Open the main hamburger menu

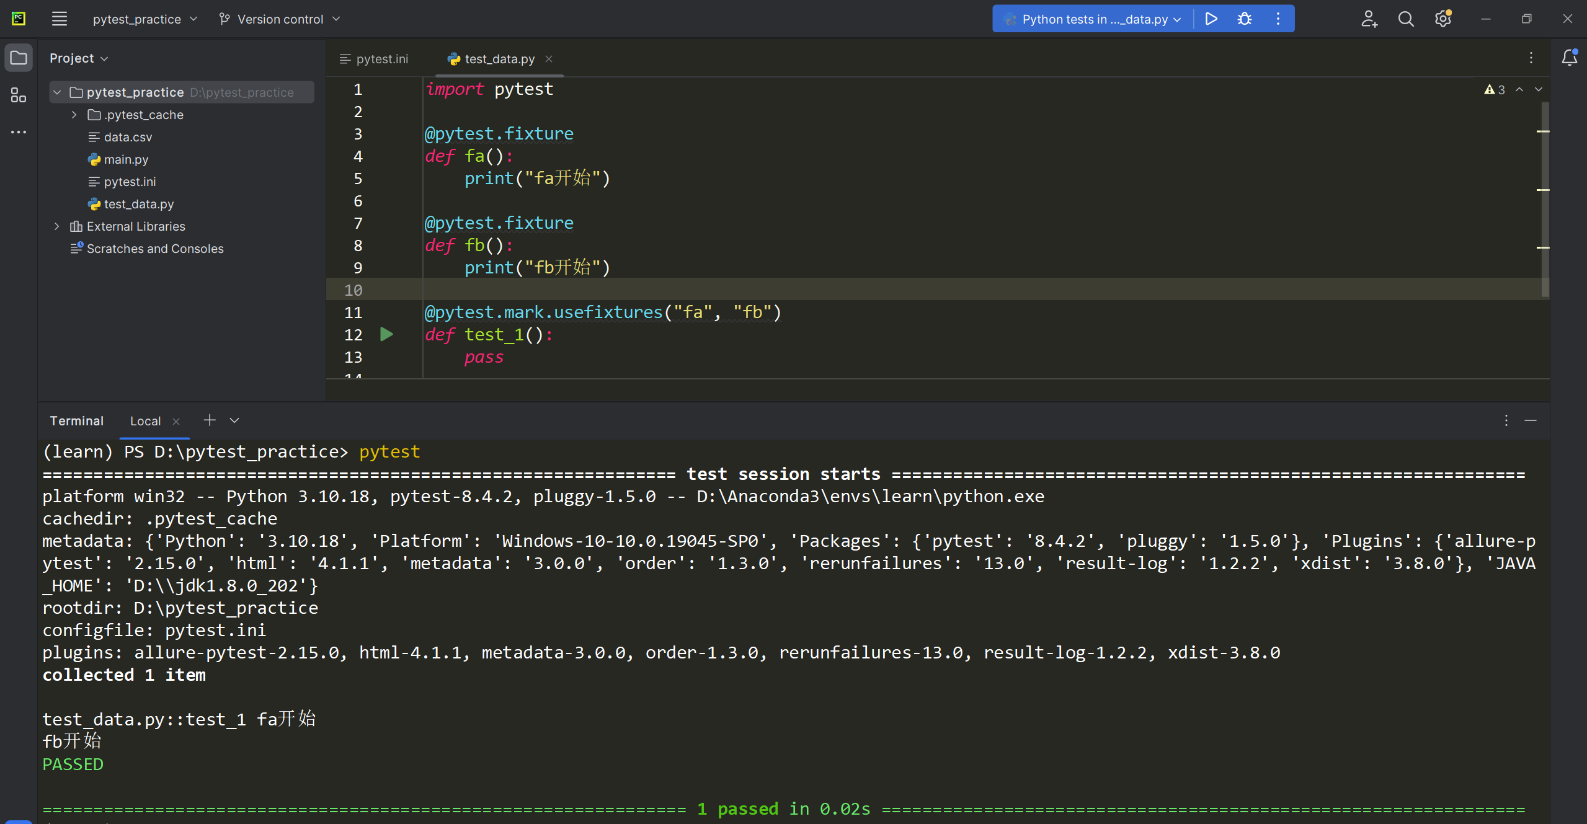click(60, 19)
